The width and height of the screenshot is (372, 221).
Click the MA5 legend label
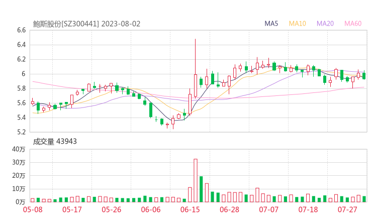click(x=271, y=24)
